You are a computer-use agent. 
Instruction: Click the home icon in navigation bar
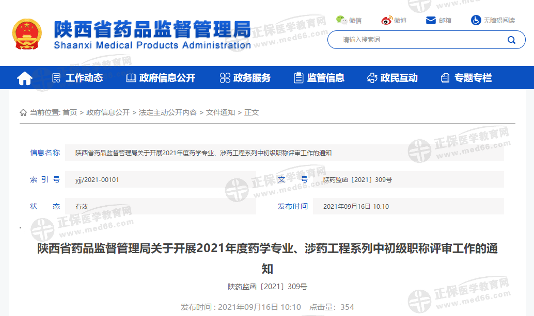click(25, 78)
